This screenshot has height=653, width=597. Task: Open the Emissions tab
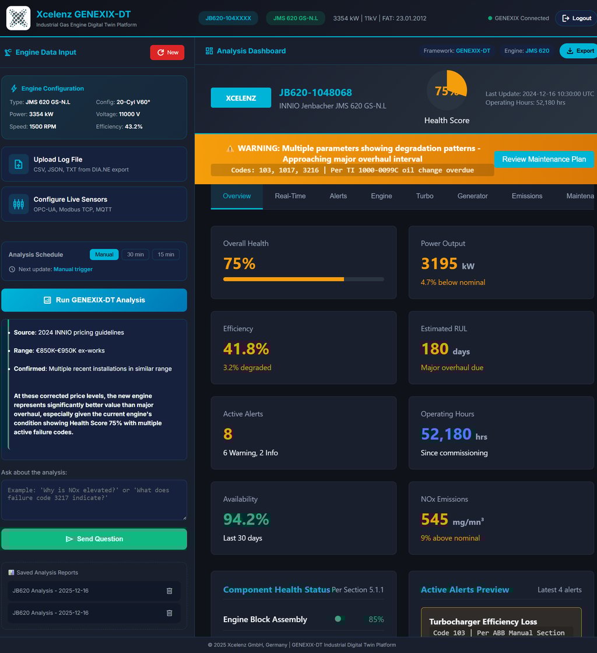pyautogui.click(x=527, y=196)
